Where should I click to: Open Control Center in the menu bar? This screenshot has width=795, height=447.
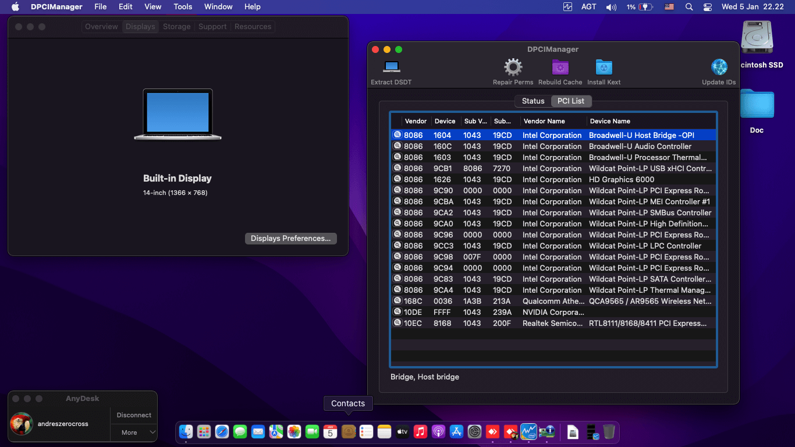click(707, 7)
